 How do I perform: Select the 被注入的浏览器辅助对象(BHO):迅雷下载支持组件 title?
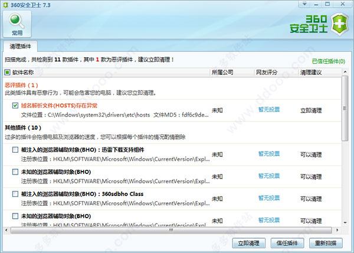83,150
